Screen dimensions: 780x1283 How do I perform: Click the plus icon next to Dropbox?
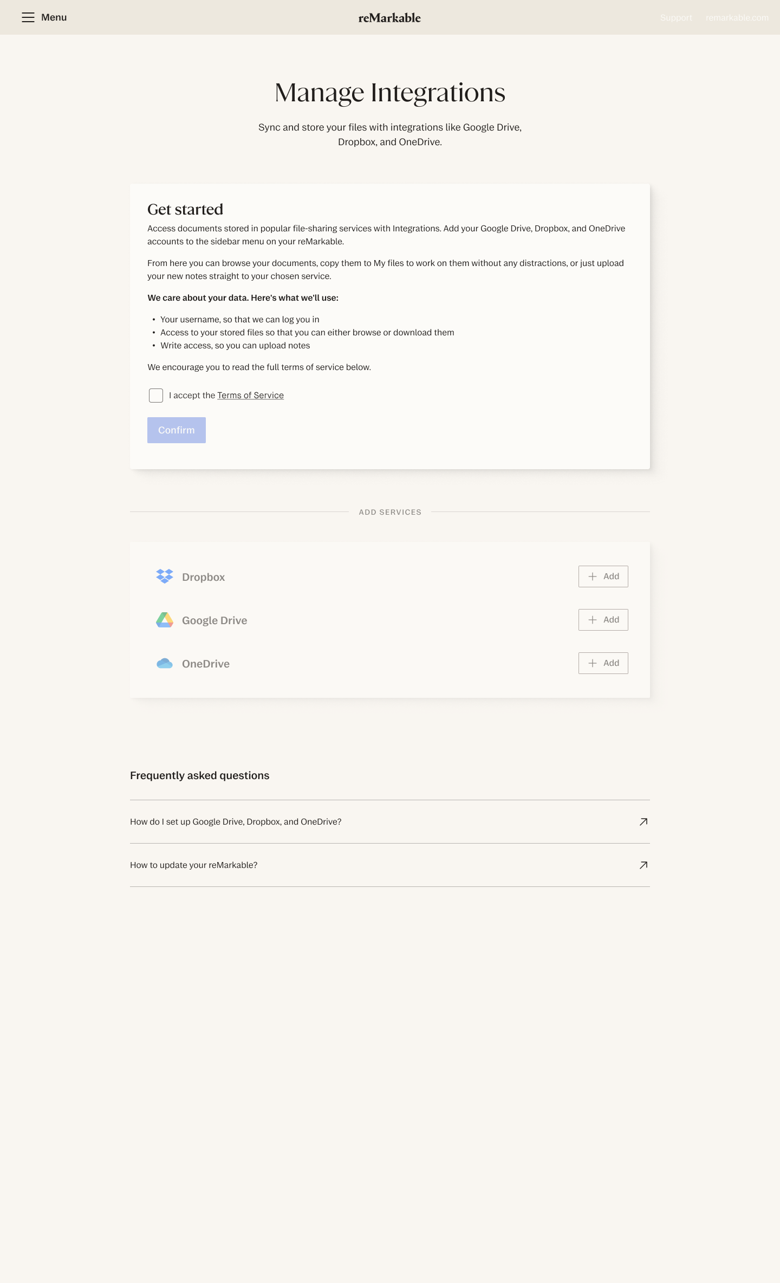click(593, 576)
